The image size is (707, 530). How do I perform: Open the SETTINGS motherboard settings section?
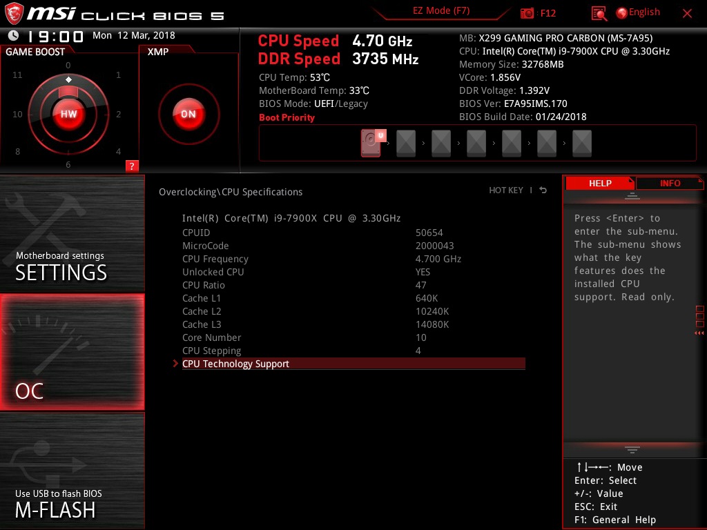click(x=72, y=233)
